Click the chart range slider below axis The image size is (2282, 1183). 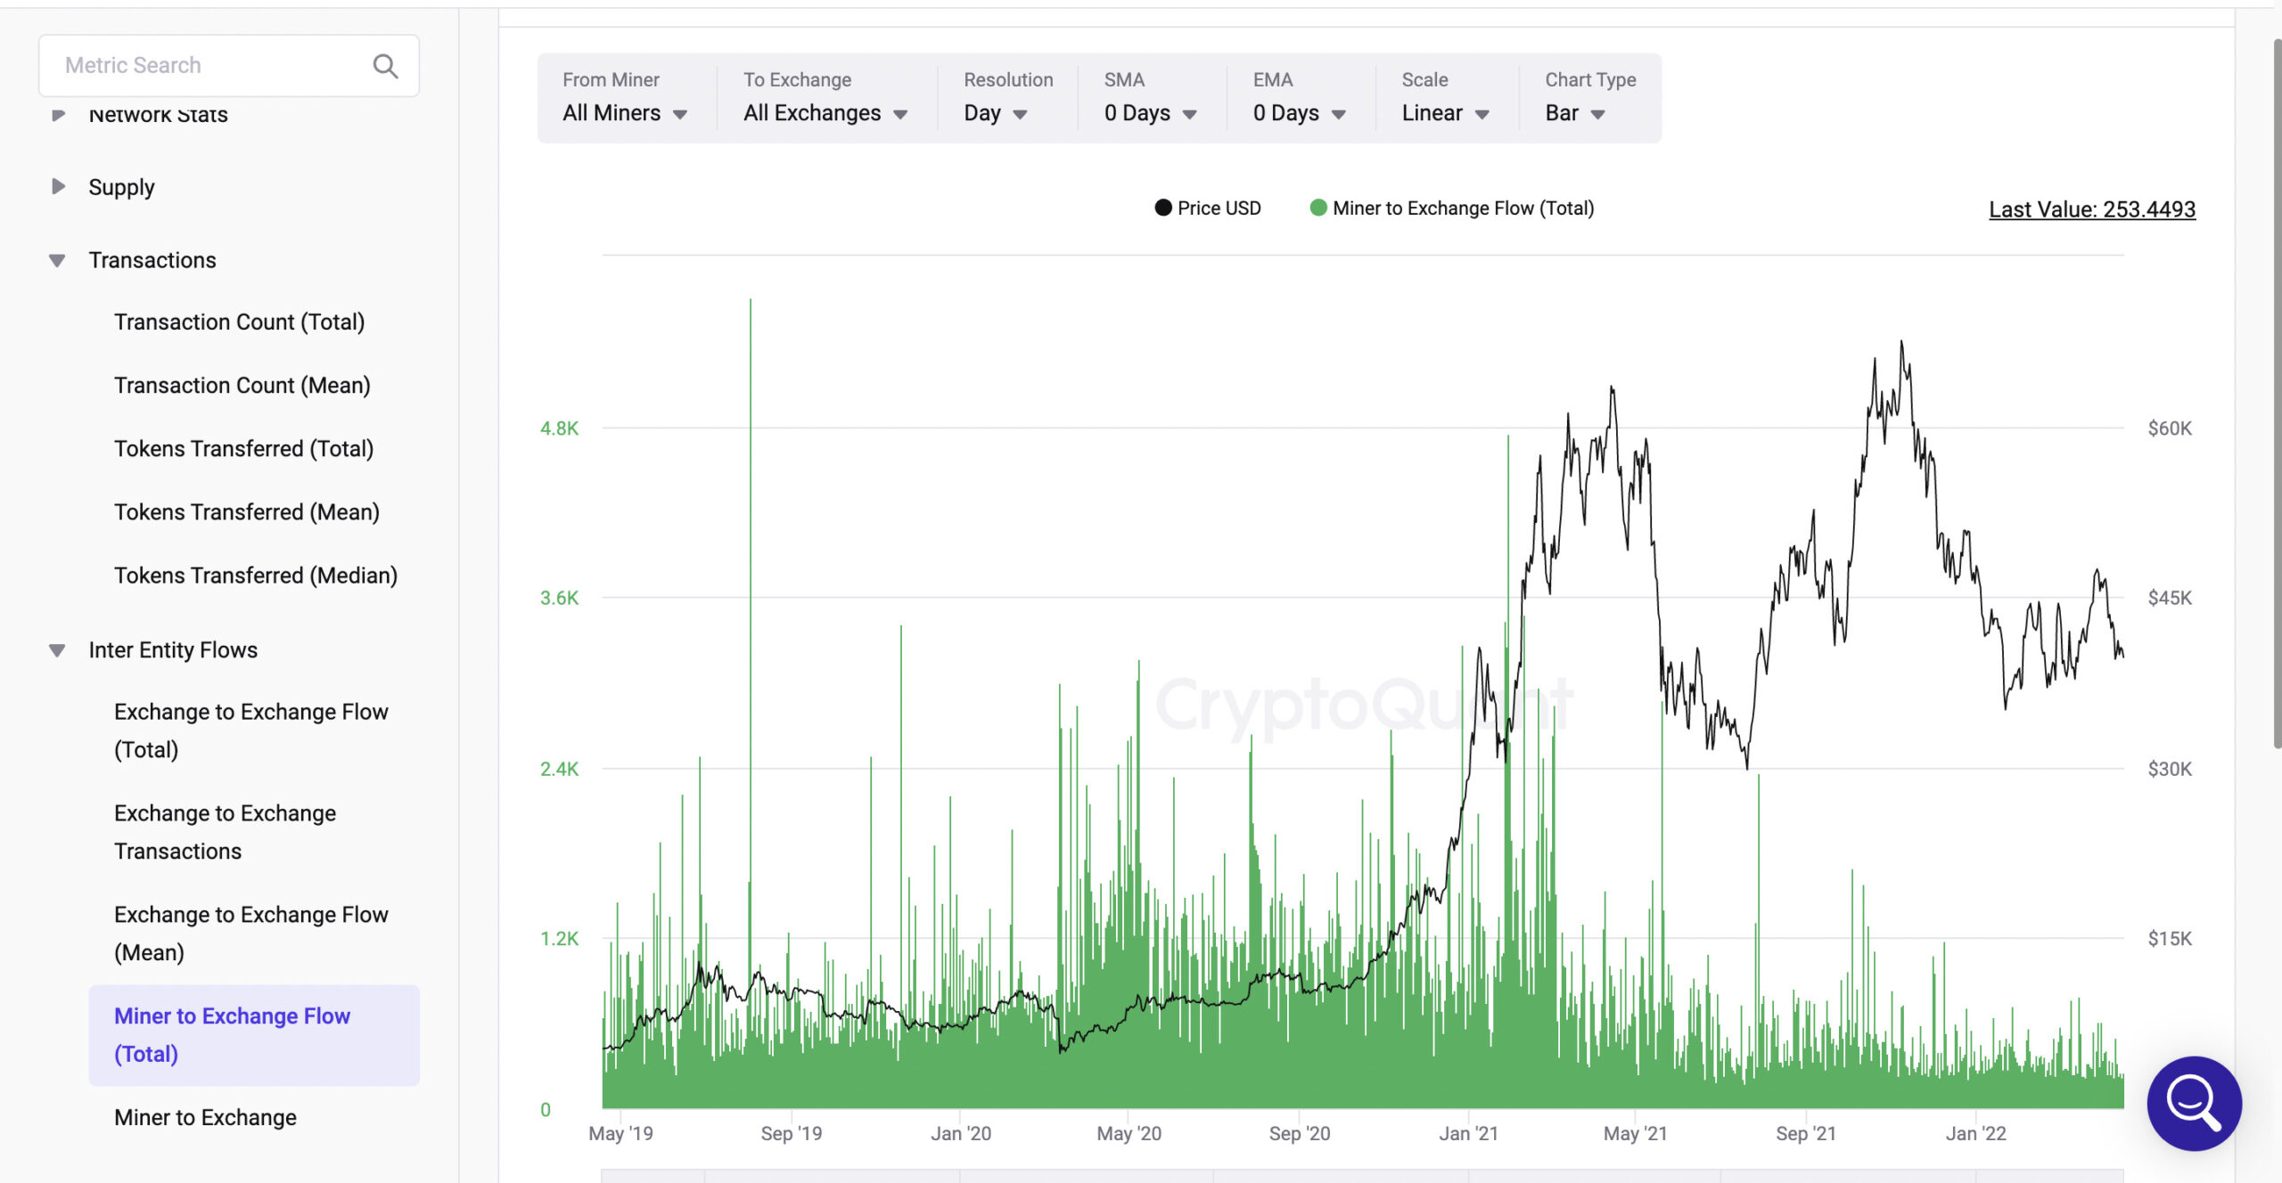pos(1362,1176)
